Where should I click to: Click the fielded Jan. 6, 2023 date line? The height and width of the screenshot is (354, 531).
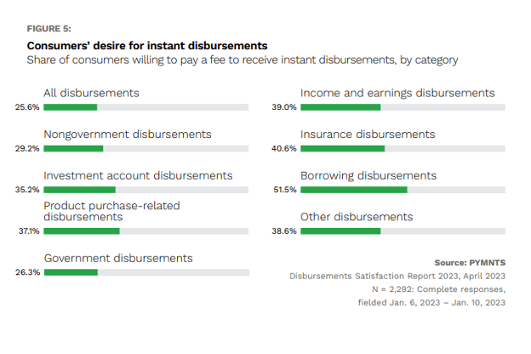(431, 303)
